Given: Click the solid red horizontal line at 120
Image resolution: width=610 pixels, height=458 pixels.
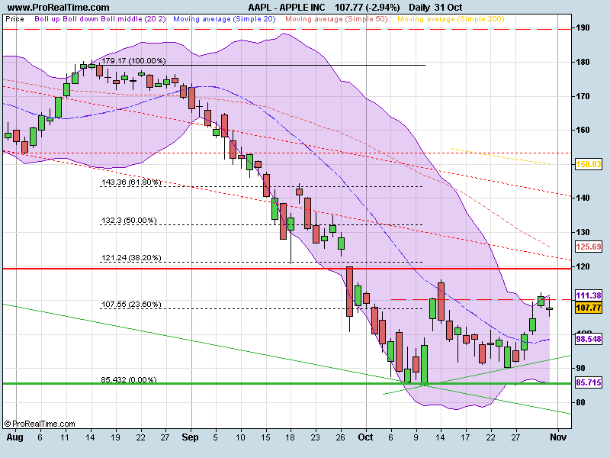Looking at the screenshot, I should [x=287, y=269].
